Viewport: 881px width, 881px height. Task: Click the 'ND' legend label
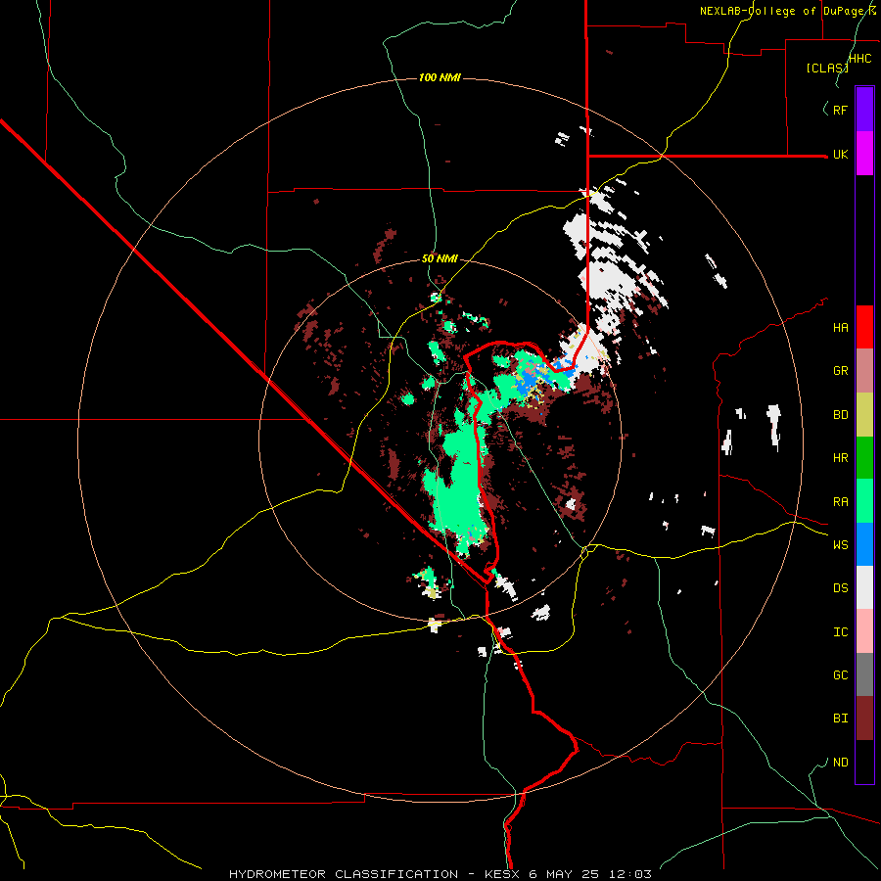840,762
